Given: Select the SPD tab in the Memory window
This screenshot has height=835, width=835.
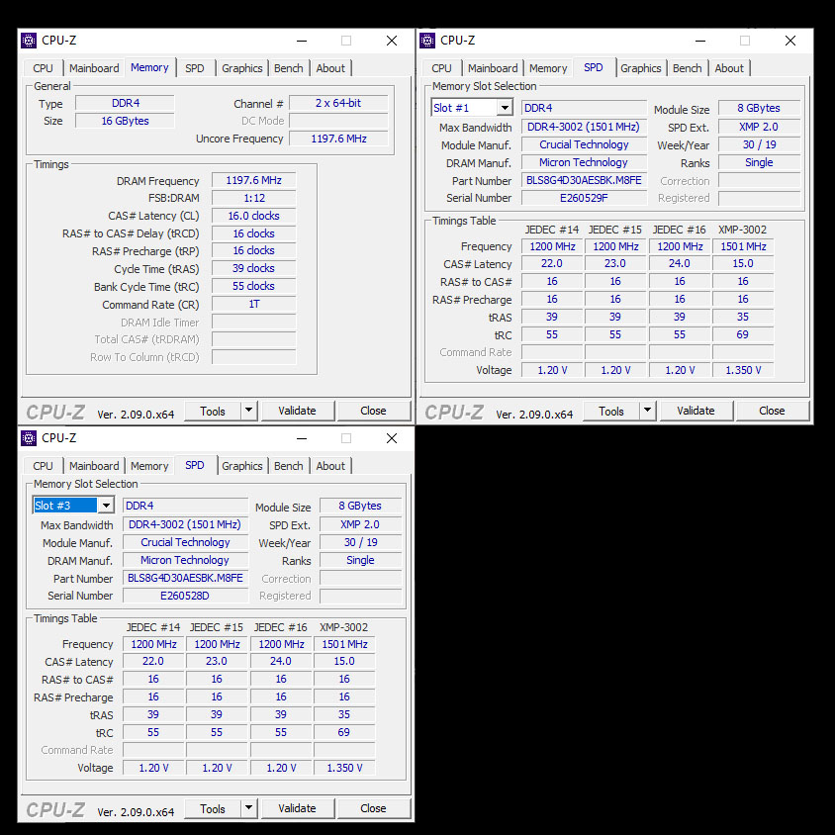Looking at the screenshot, I should pyautogui.click(x=195, y=68).
